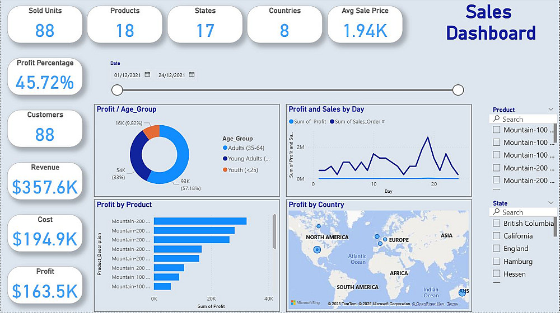Click the Profit by Product chart scrollbar
This screenshot has height=313, width=560.
[x=274, y=231]
